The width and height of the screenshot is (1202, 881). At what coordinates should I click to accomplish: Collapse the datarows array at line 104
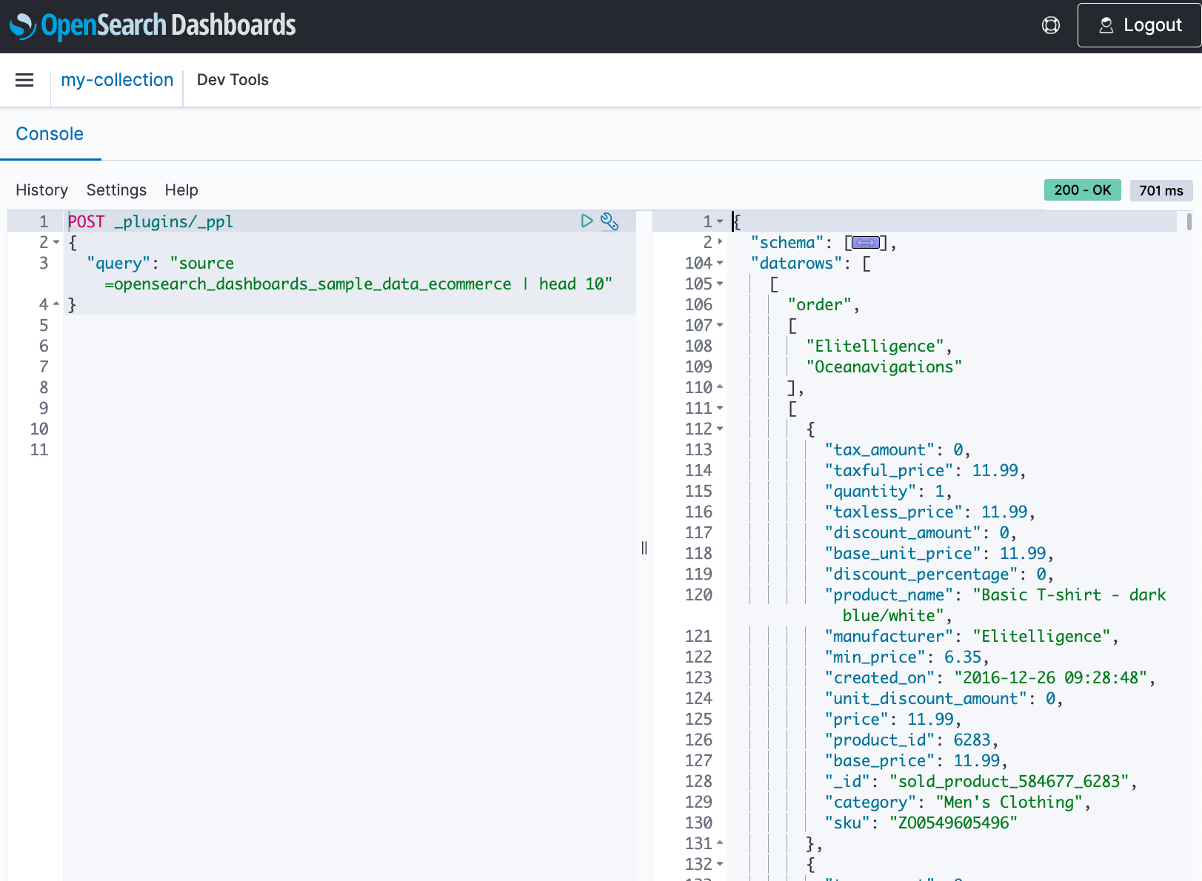pyautogui.click(x=721, y=263)
